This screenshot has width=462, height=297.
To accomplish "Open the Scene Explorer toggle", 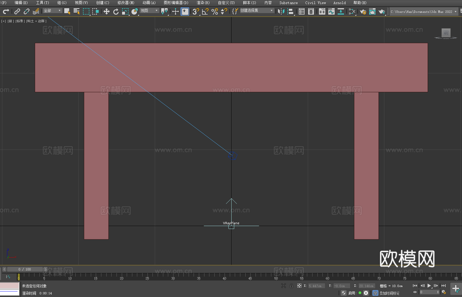I will [302, 11].
